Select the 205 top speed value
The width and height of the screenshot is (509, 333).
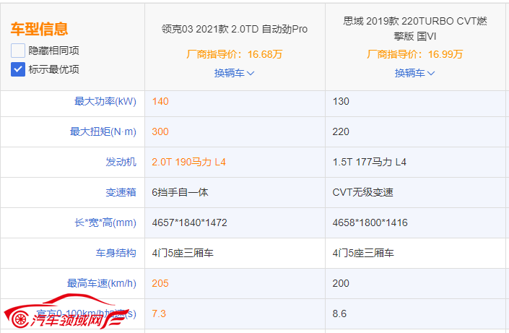click(x=160, y=283)
